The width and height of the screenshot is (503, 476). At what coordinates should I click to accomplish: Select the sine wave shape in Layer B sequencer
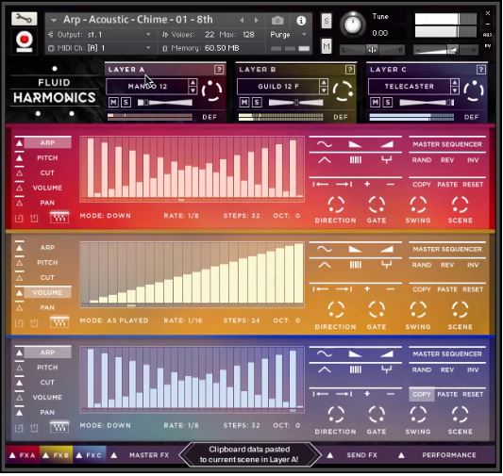[325, 249]
